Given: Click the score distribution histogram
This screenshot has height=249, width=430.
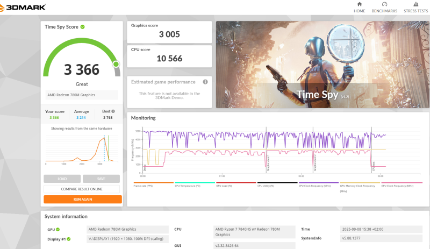Looking at the screenshot, I should pyautogui.click(x=82, y=150).
